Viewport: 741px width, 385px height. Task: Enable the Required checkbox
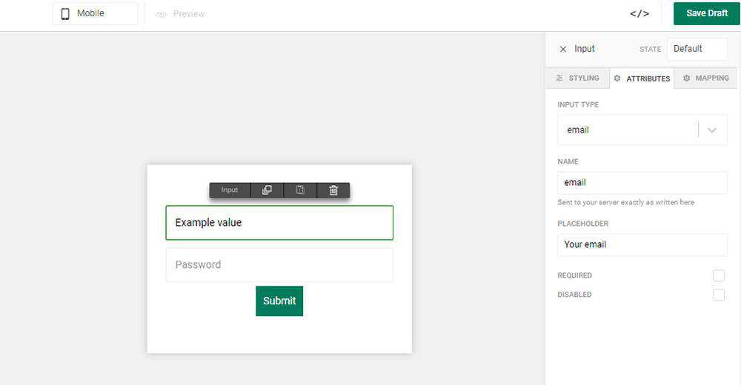point(718,275)
